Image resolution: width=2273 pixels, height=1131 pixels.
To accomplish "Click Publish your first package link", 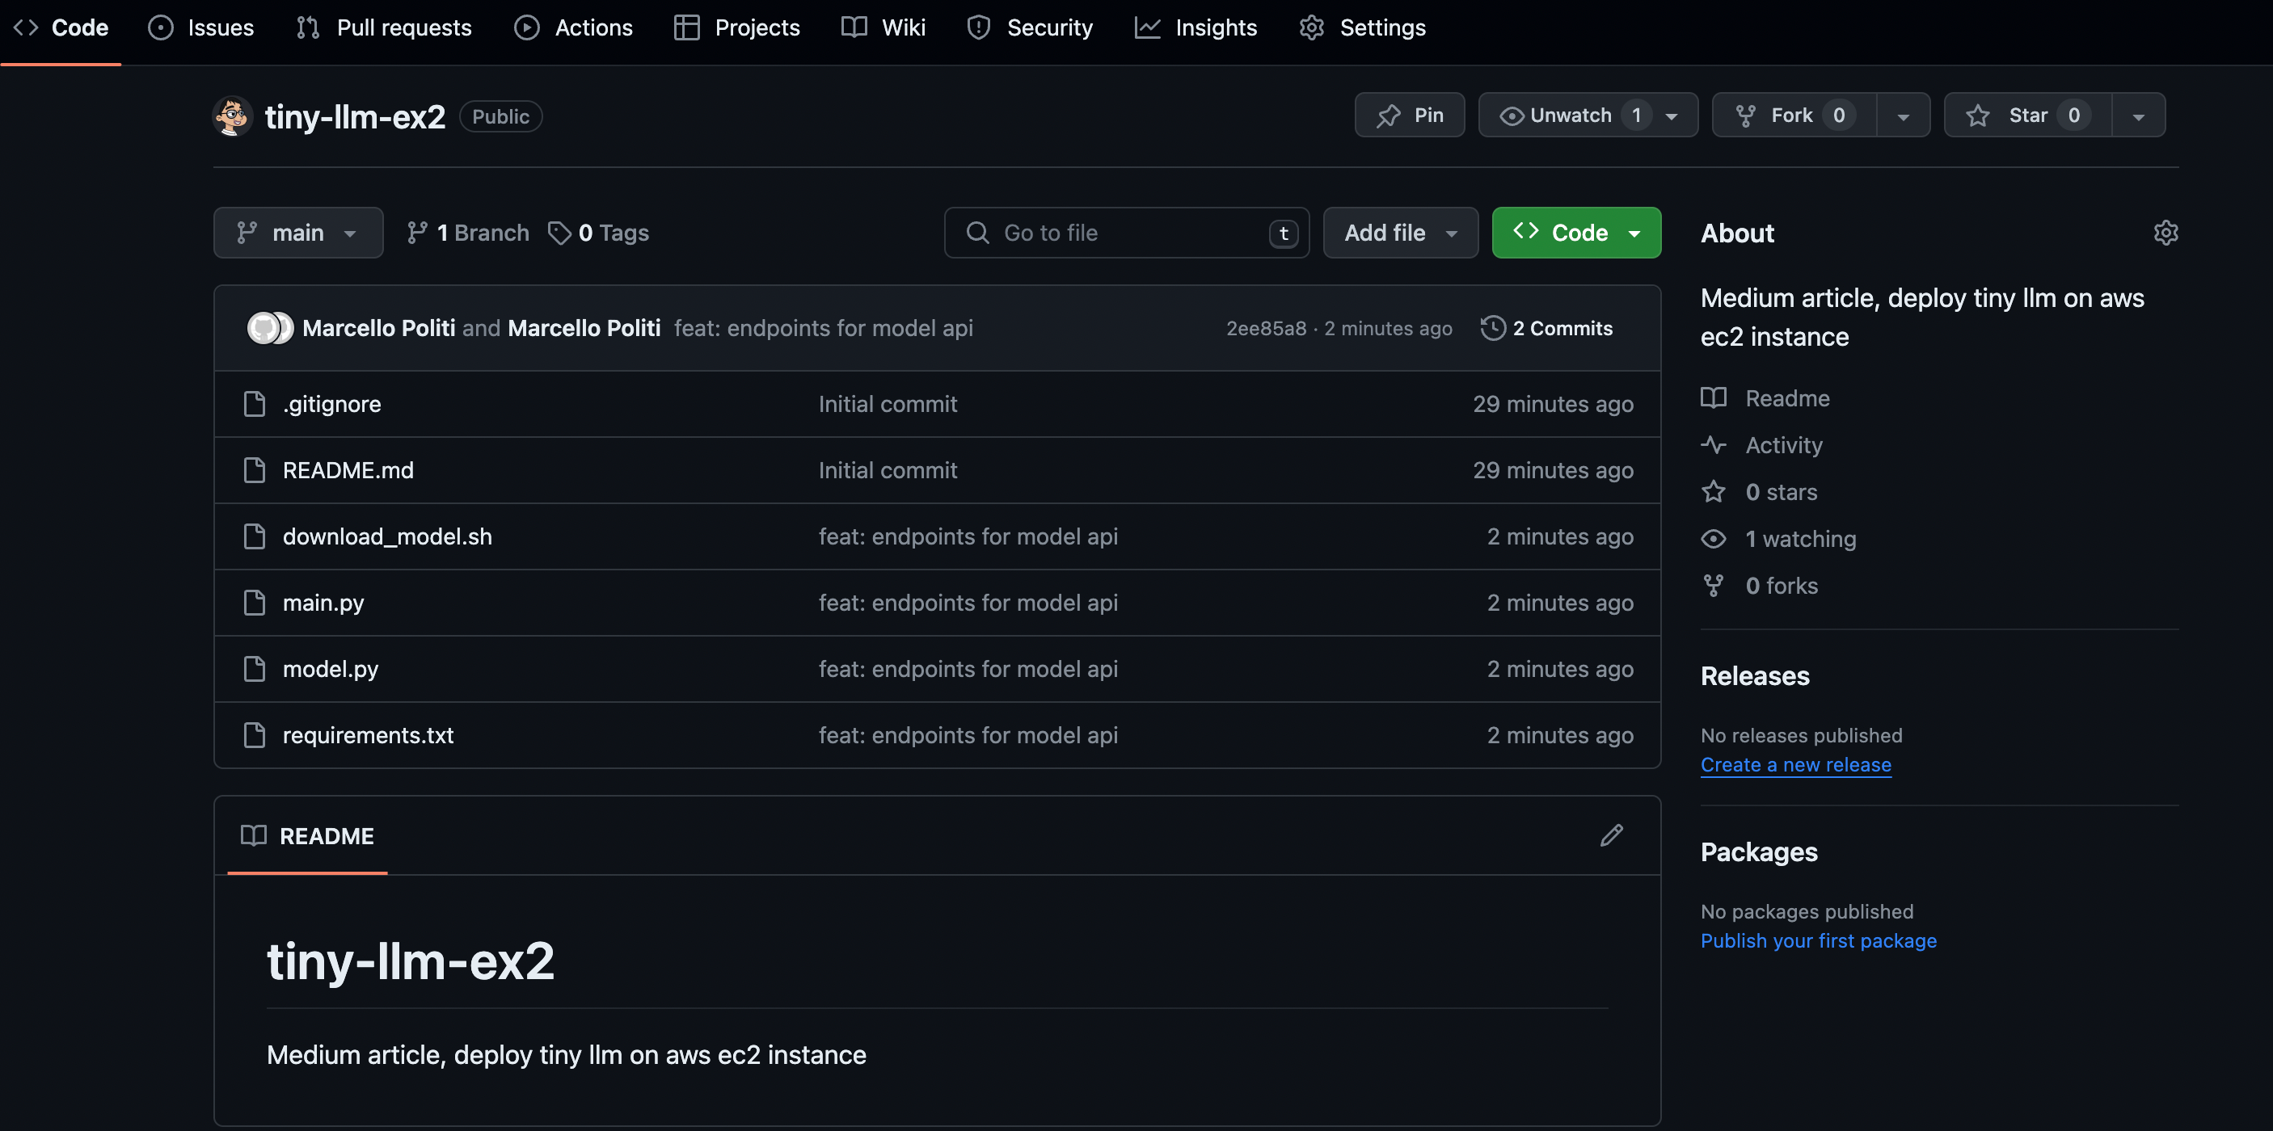I will pyautogui.click(x=1819, y=940).
